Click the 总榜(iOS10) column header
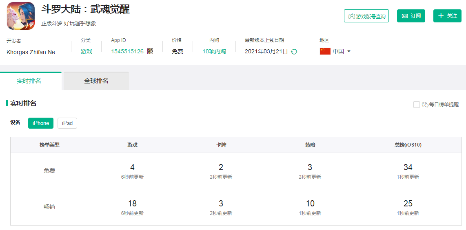This screenshot has height=230, width=466. click(408, 145)
